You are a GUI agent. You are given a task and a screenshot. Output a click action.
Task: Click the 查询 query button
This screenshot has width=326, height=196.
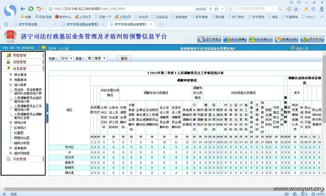pyautogui.click(x=124, y=58)
